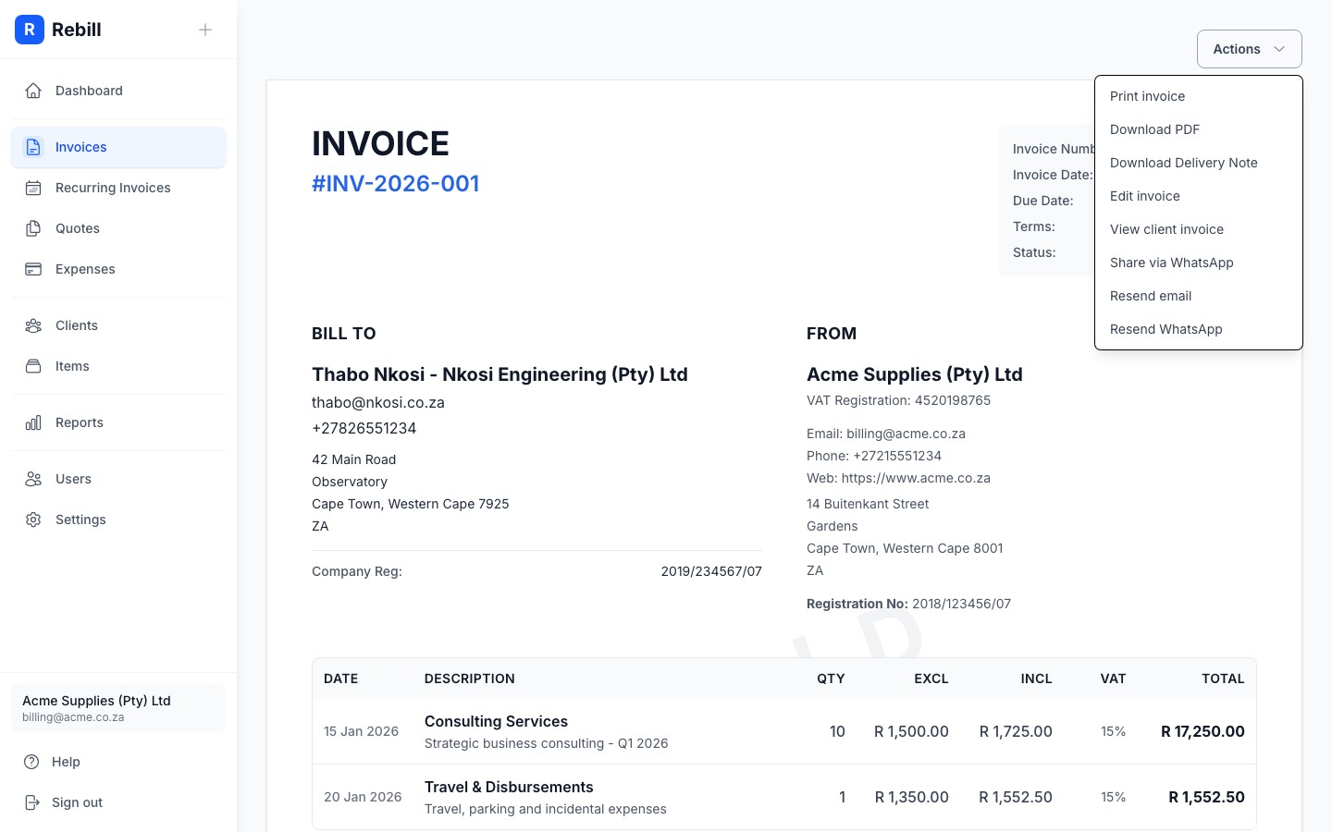The image size is (1332, 832).
Task: Open Settings via the gear icon
Action: point(33,520)
